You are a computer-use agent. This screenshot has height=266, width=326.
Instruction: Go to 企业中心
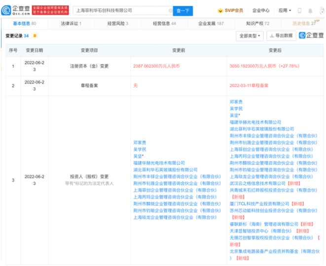coord(261,10)
